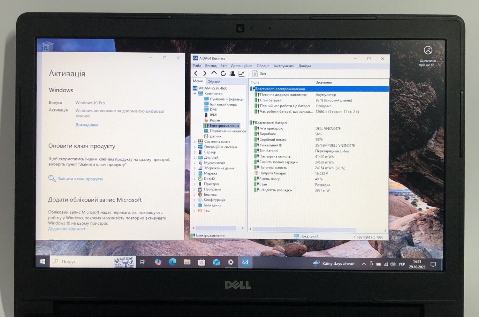Expand the Системна плата tree node

195,142
